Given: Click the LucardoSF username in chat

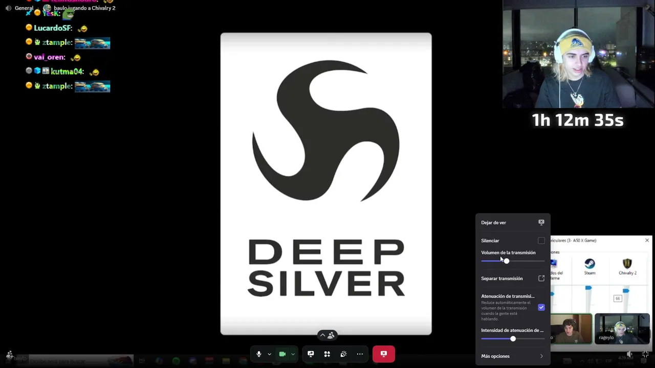Looking at the screenshot, I should 53,28.
